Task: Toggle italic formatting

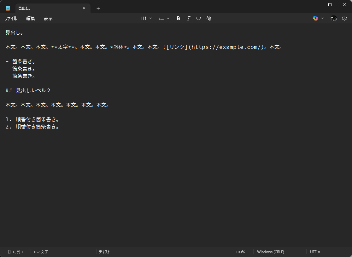Action: point(188,18)
